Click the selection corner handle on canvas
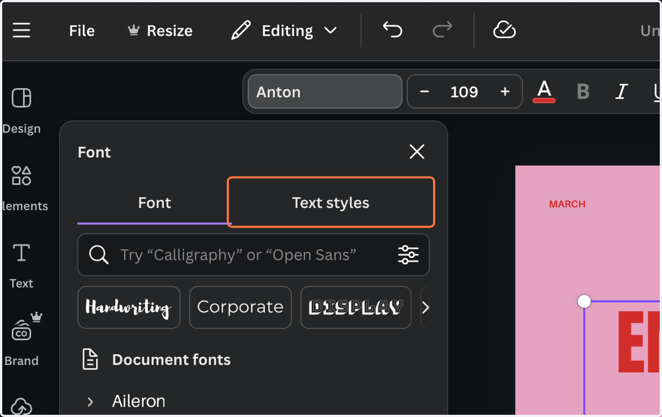 (x=584, y=301)
